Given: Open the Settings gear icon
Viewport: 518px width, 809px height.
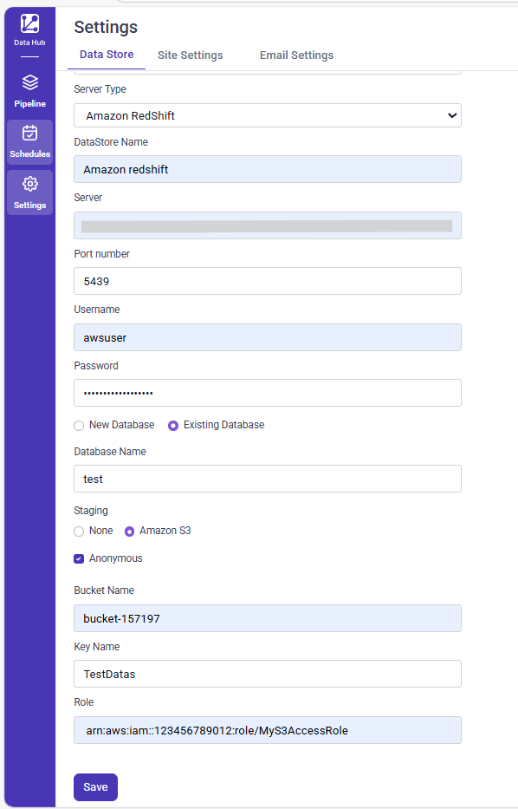Looking at the screenshot, I should click(30, 184).
